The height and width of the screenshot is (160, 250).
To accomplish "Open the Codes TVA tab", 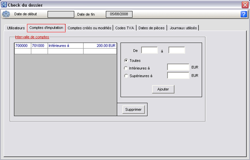I will pos(125,28).
